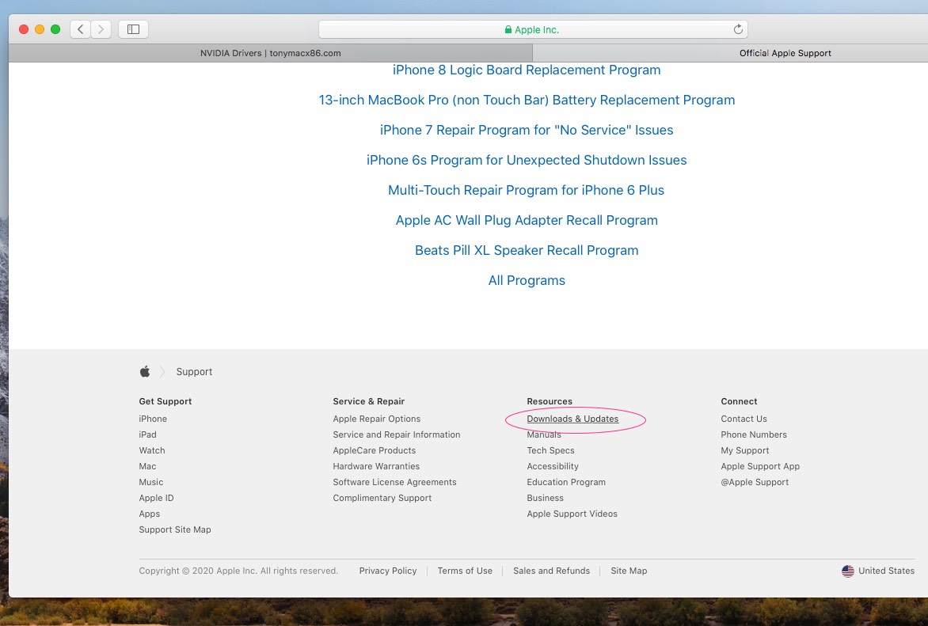Open Privacy Policy footer link
928x626 pixels.
tap(388, 571)
